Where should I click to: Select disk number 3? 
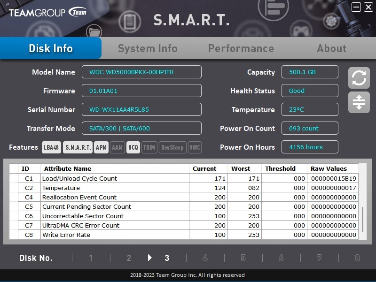coord(167,258)
